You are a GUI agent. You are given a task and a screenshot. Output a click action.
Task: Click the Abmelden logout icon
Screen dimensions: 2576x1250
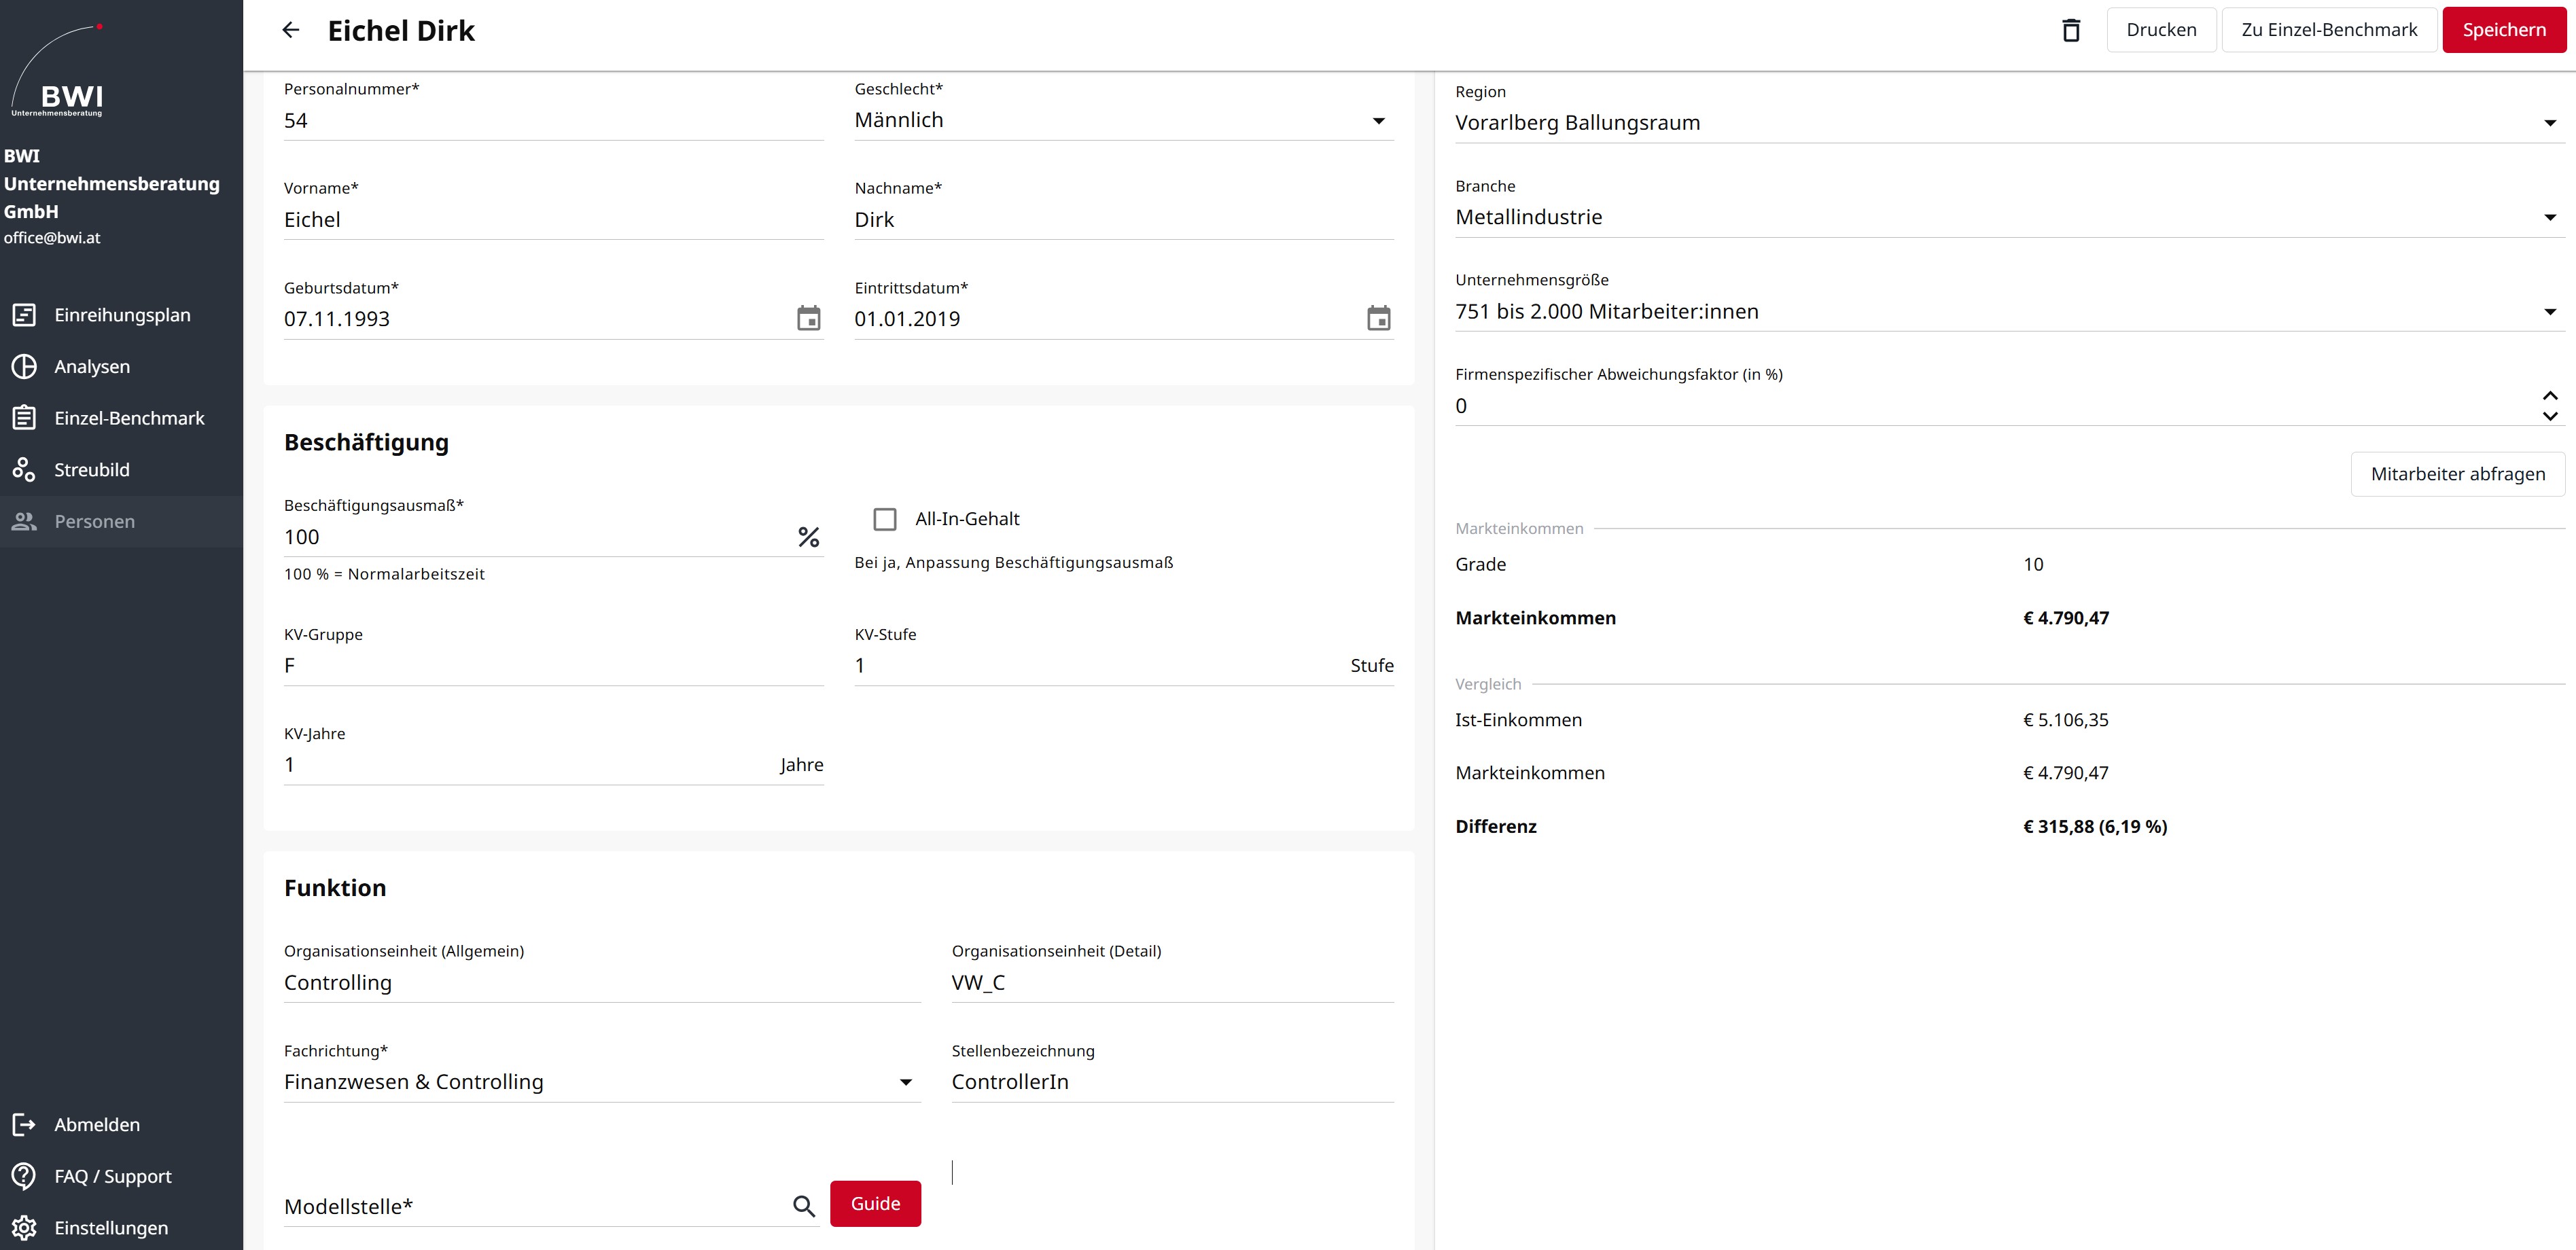(x=24, y=1125)
